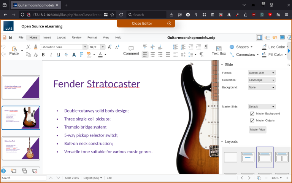
Task: Click the Close Editor button
Action: click(x=142, y=23)
